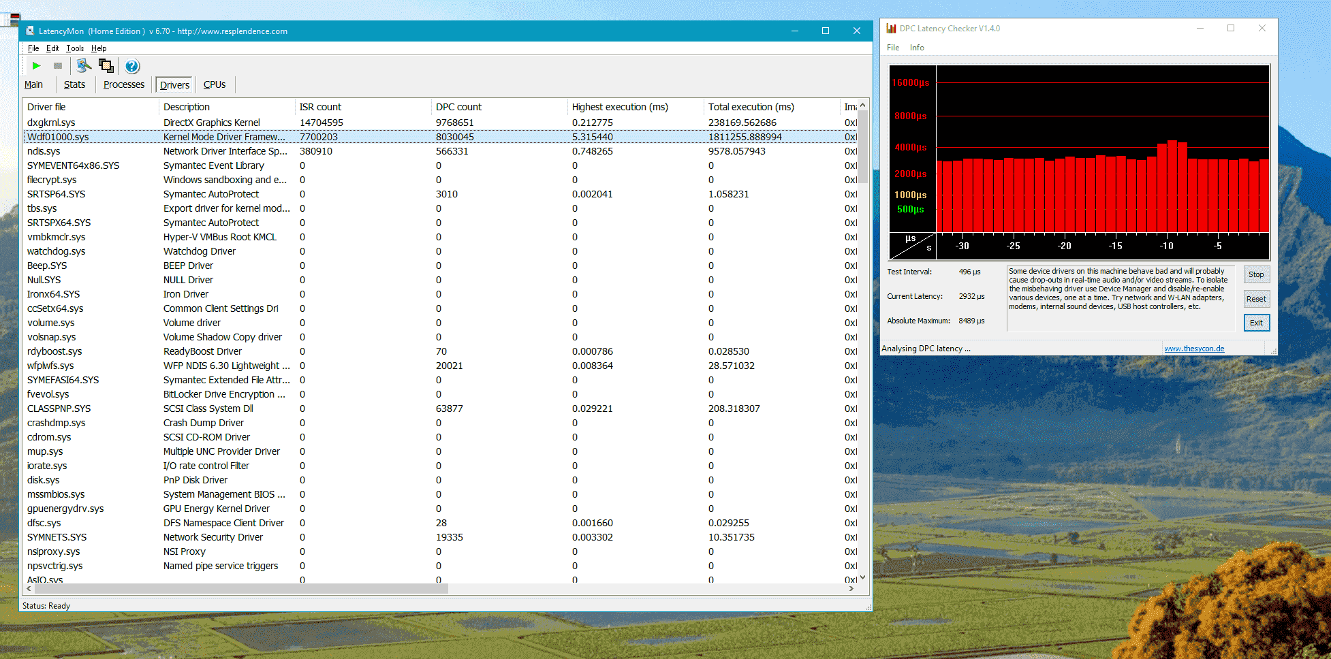1331x659 pixels.
Task: Select the watchdog.sys row
Action: pyautogui.click(x=440, y=251)
